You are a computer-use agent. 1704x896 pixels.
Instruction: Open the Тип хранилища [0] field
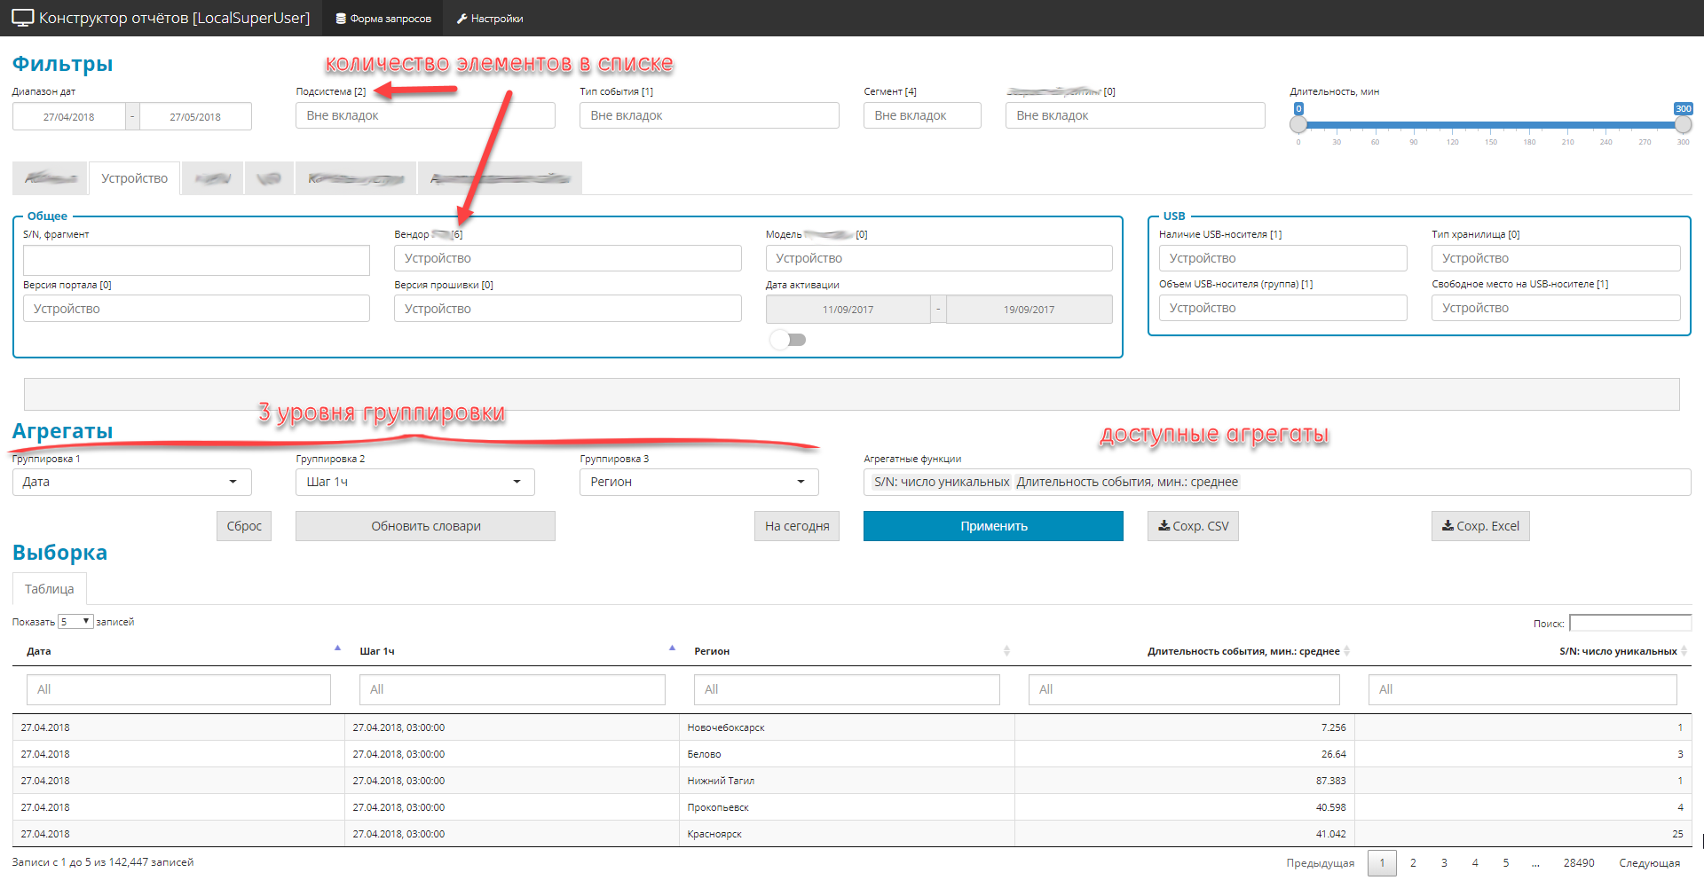(1556, 258)
